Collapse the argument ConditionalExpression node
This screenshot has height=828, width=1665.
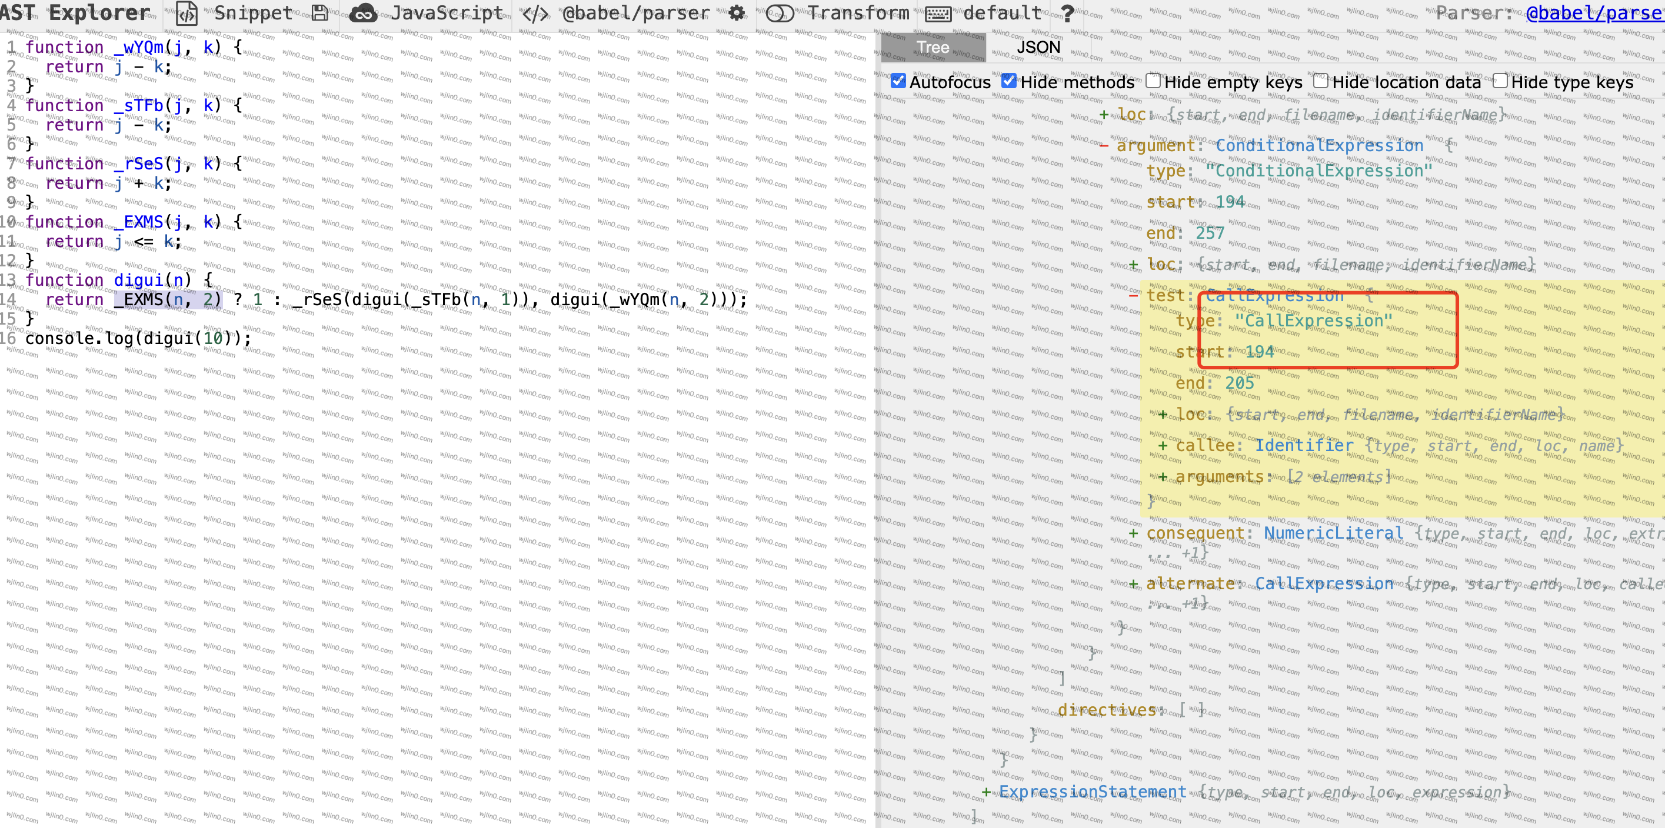(1104, 146)
